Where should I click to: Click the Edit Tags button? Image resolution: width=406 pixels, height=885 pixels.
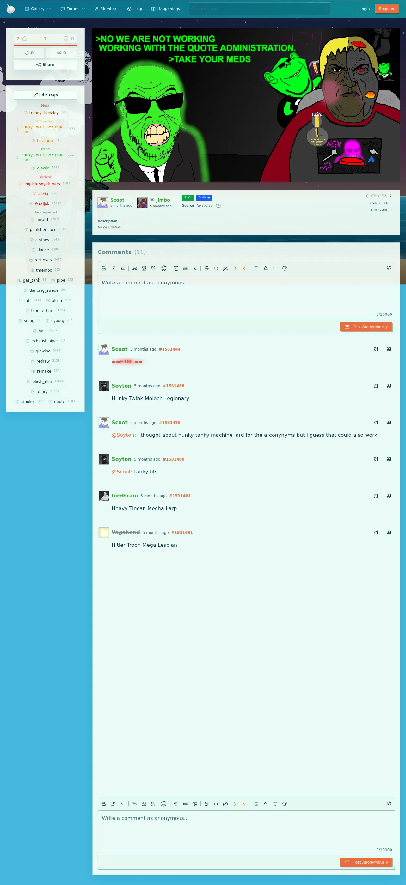[45, 95]
